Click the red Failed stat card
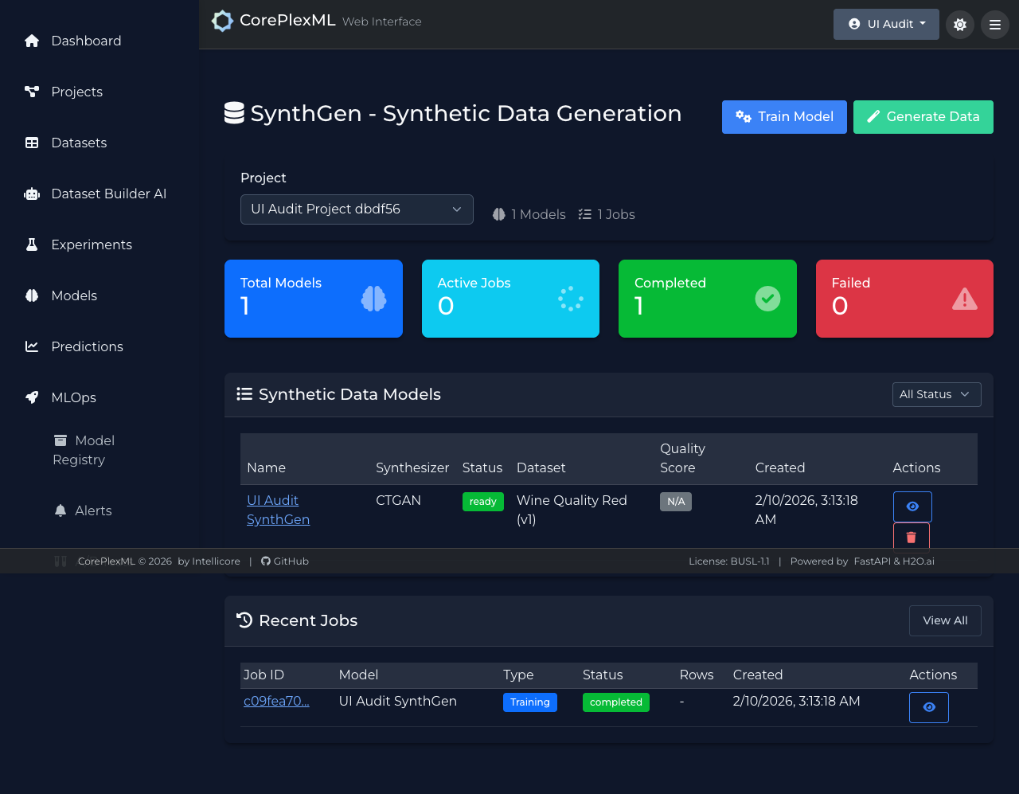The image size is (1019, 794). coord(904,299)
